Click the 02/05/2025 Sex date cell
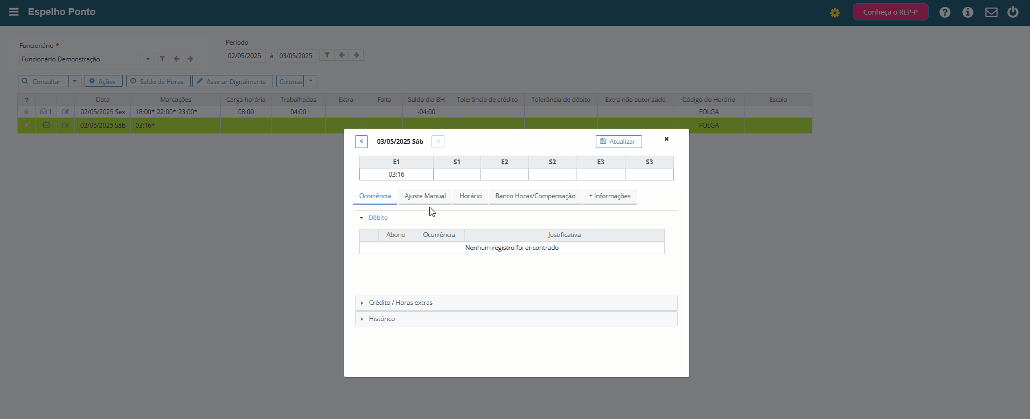The width and height of the screenshot is (1030, 419). point(103,111)
